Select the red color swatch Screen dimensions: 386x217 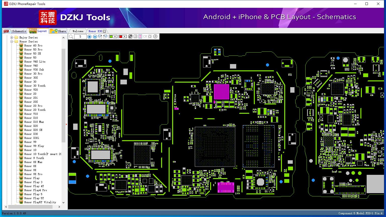[121, 37]
